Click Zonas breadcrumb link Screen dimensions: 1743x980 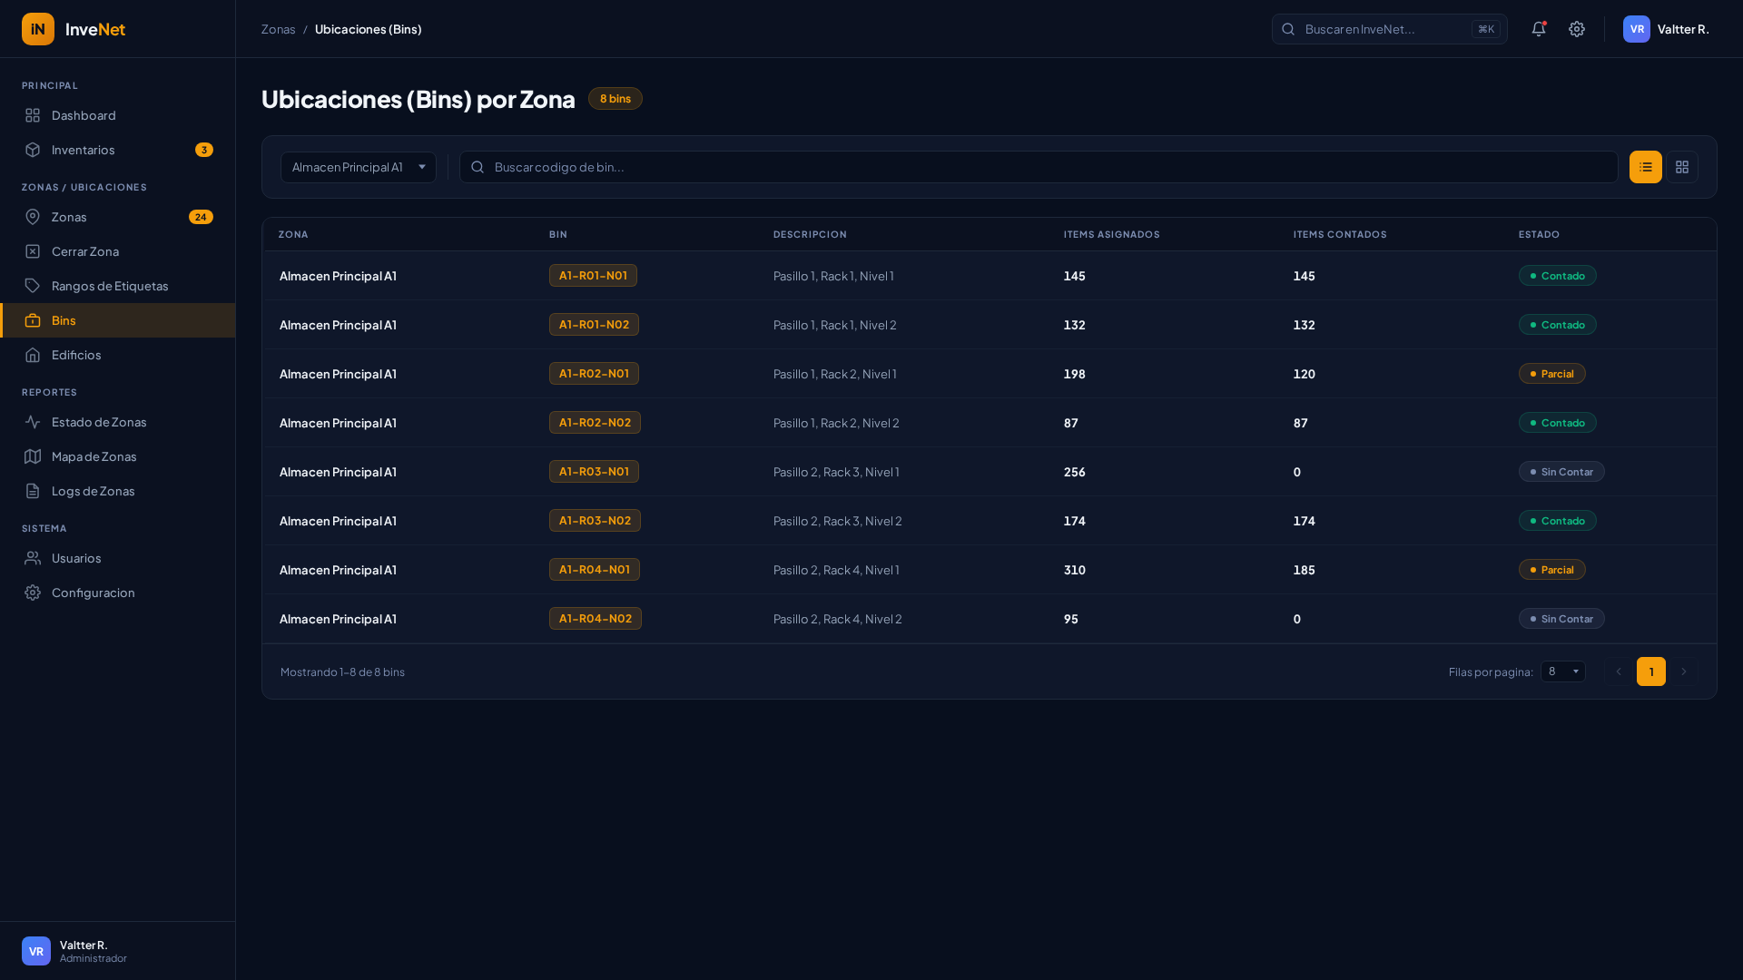[278, 29]
